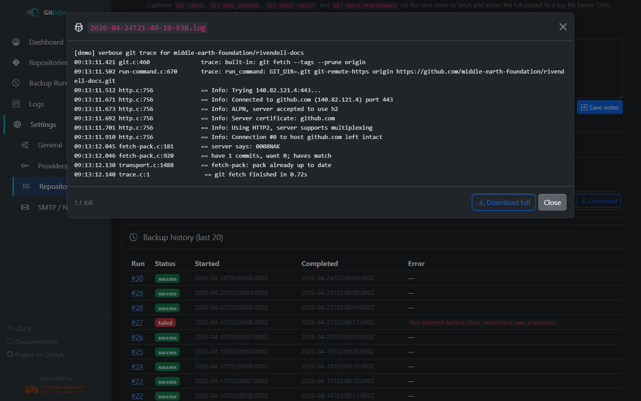
Task: Click the Settings gear icon in sidebar
Action: point(17,124)
